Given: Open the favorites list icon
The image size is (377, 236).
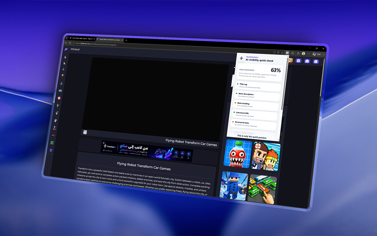Looking at the screenshot, I should pyautogui.click(x=298, y=53).
